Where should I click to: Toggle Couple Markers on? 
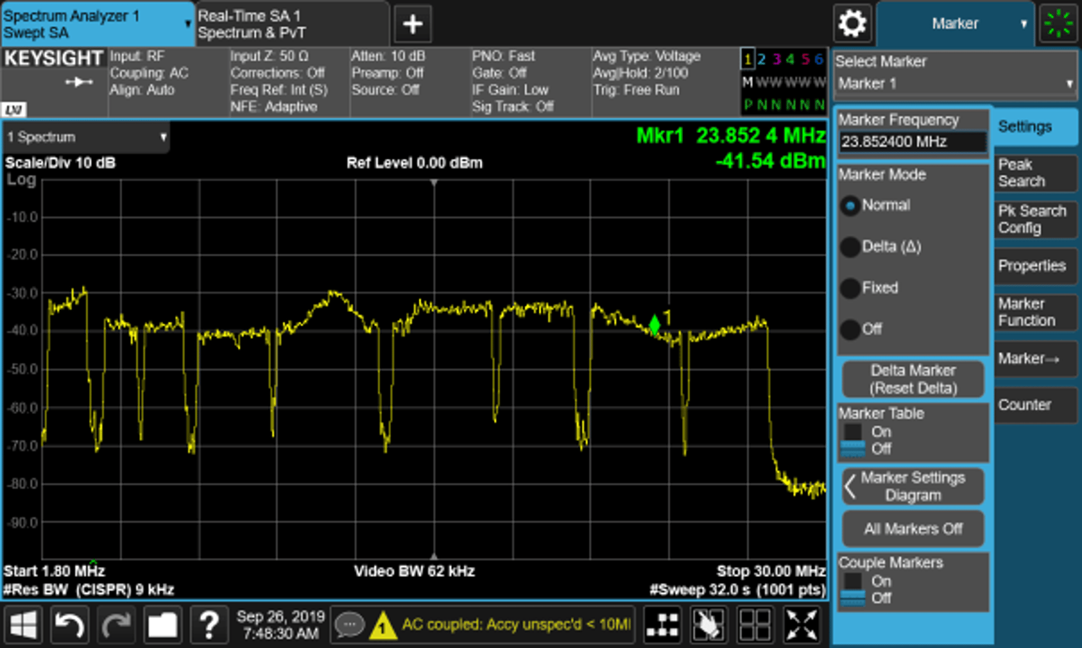[853, 582]
